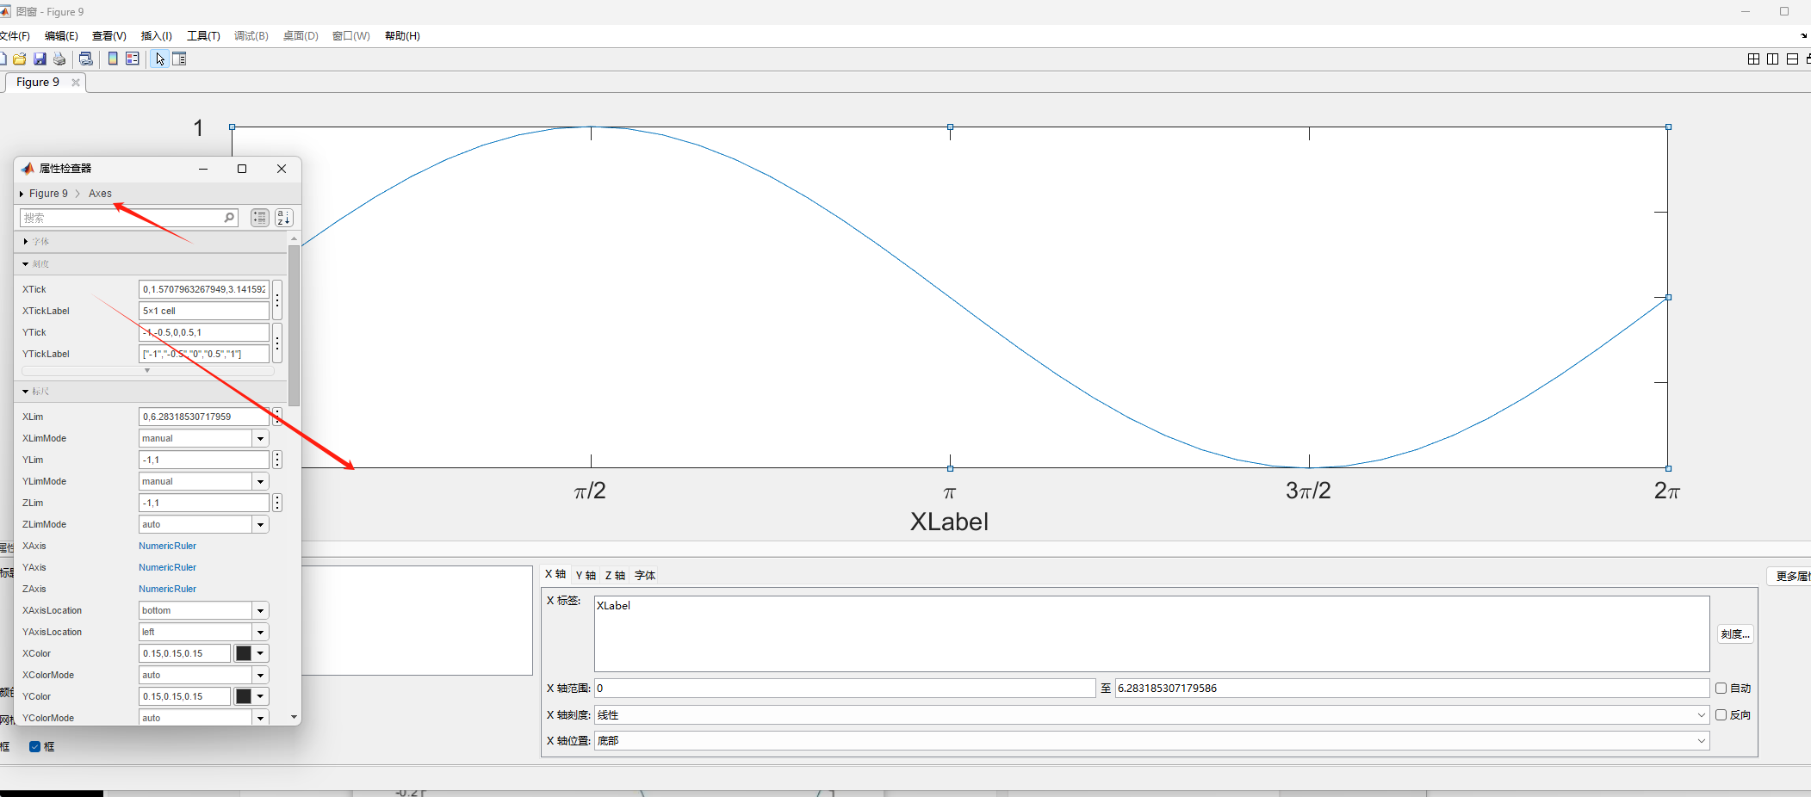Open the YTick editor via its ellipsis
This screenshot has height=797, width=1811.
[277, 343]
